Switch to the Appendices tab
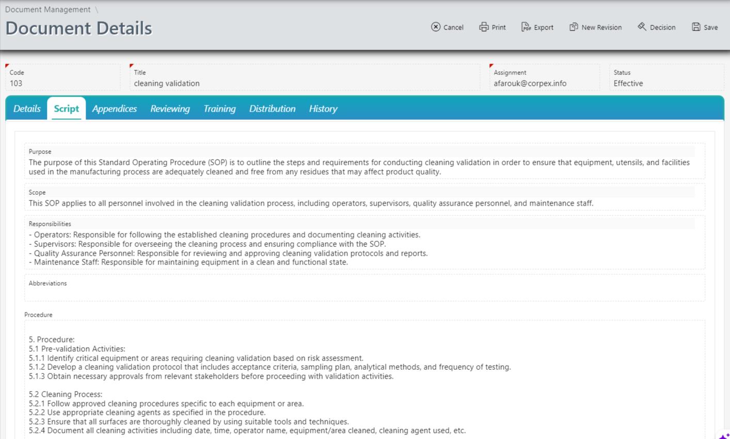This screenshot has width=730, height=439. pyautogui.click(x=115, y=108)
